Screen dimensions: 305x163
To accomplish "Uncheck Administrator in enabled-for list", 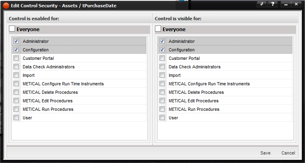I will coord(16,41).
